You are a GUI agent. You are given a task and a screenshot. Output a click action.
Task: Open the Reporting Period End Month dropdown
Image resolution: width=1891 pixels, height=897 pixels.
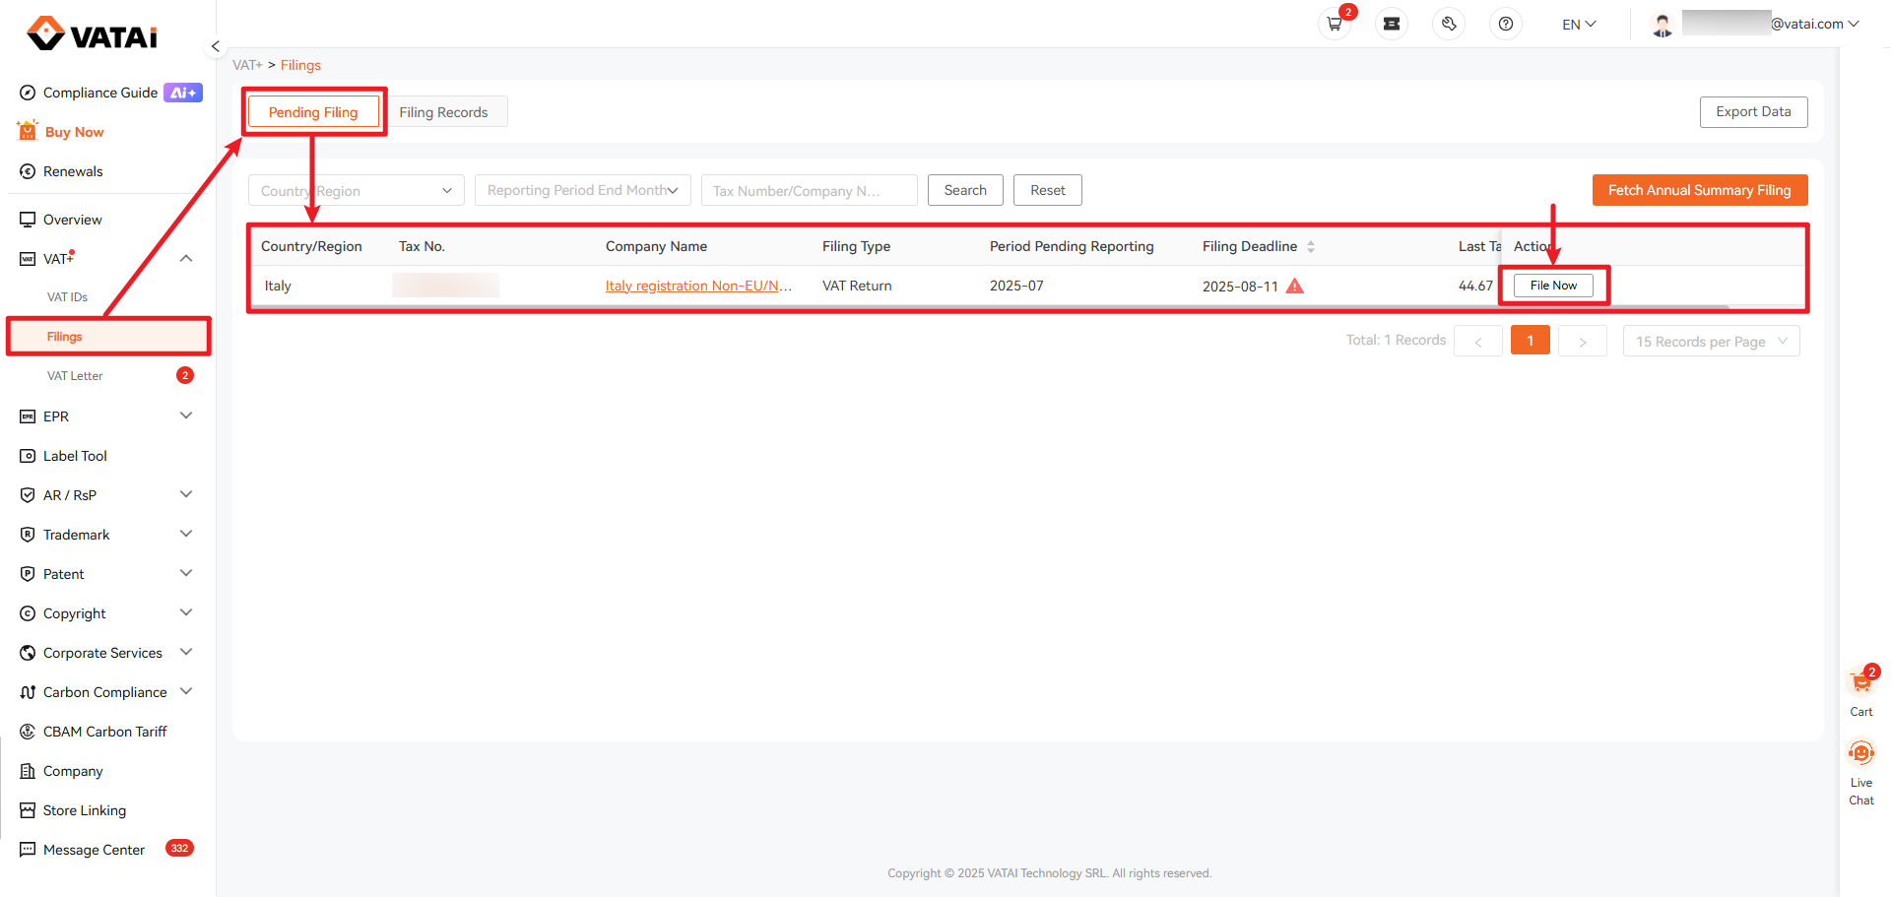(x=582, y=190)
